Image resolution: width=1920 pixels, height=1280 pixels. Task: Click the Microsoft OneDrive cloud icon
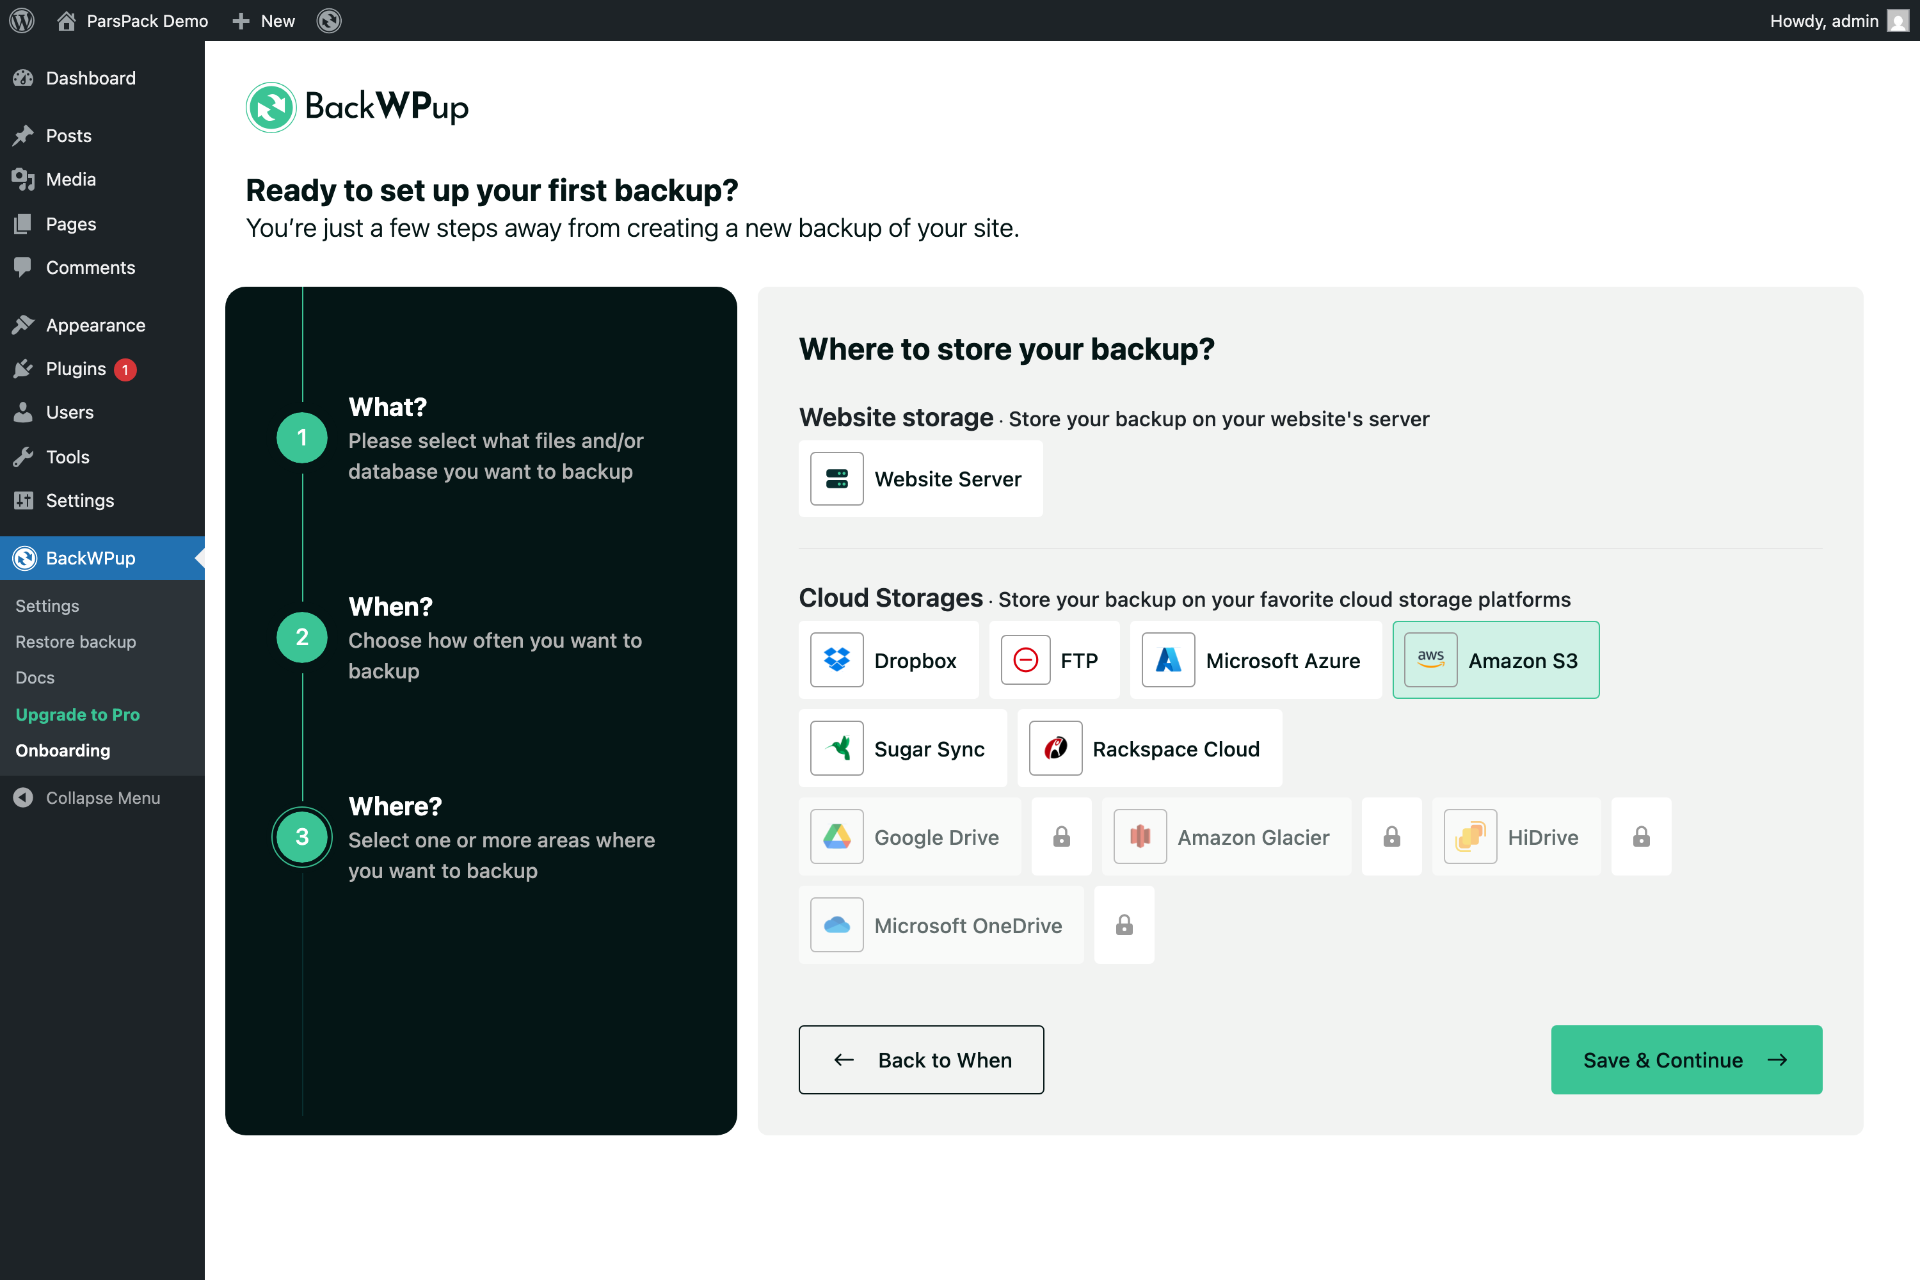(x=836, y=925)
